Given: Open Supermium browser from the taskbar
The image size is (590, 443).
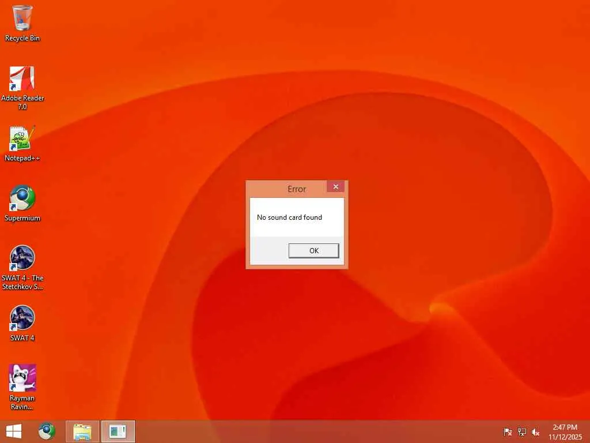Looking at the screenshot, I should (47, 431).
